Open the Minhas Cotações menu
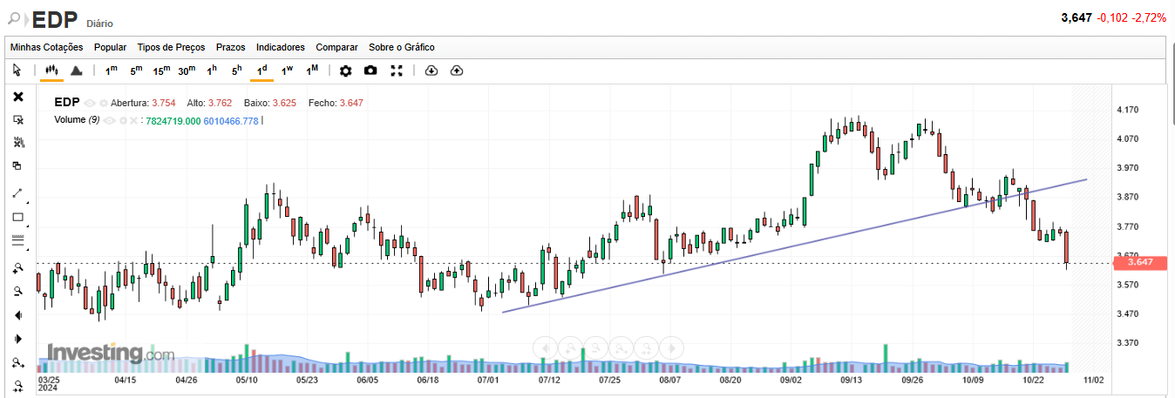This screenshot has width=1175, height=398. coord(46,47)
